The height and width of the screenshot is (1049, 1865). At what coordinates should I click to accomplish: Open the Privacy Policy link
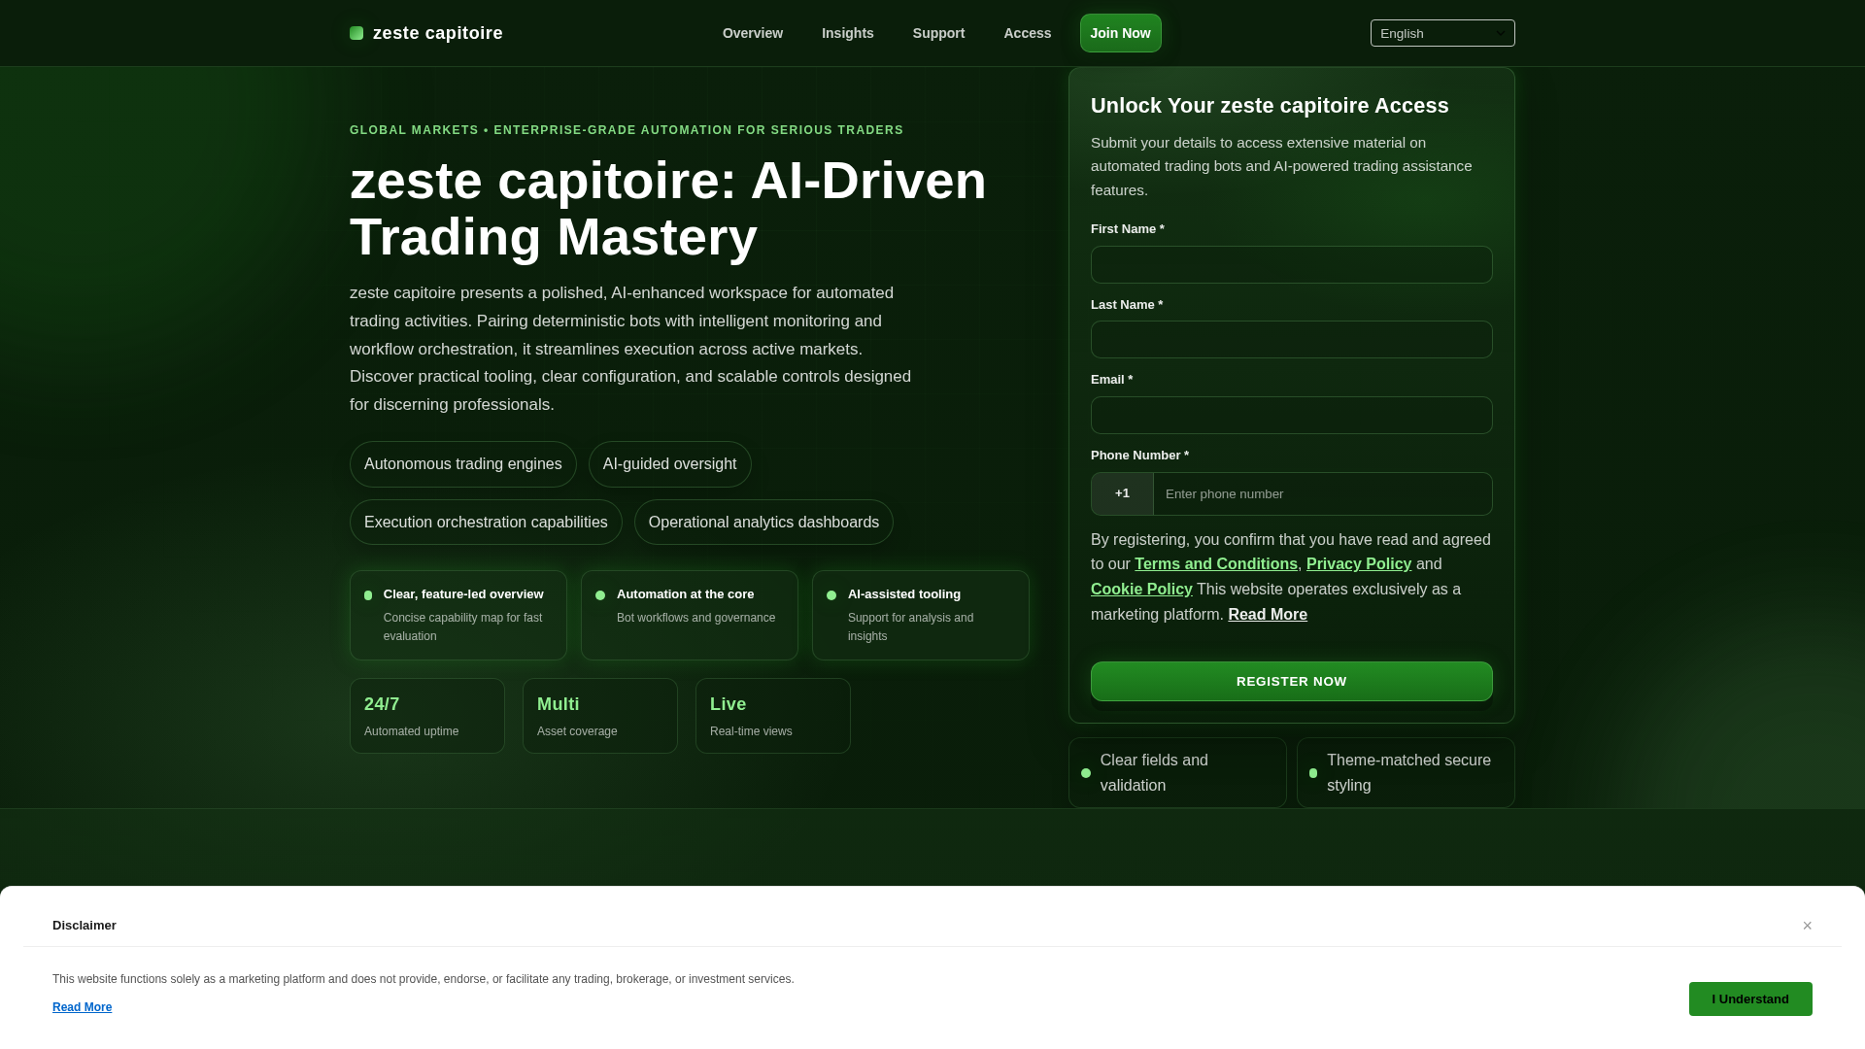tap(1359, 564)
